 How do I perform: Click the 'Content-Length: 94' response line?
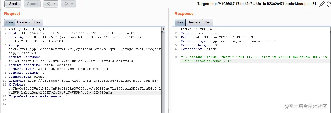(x=200, y=45)
